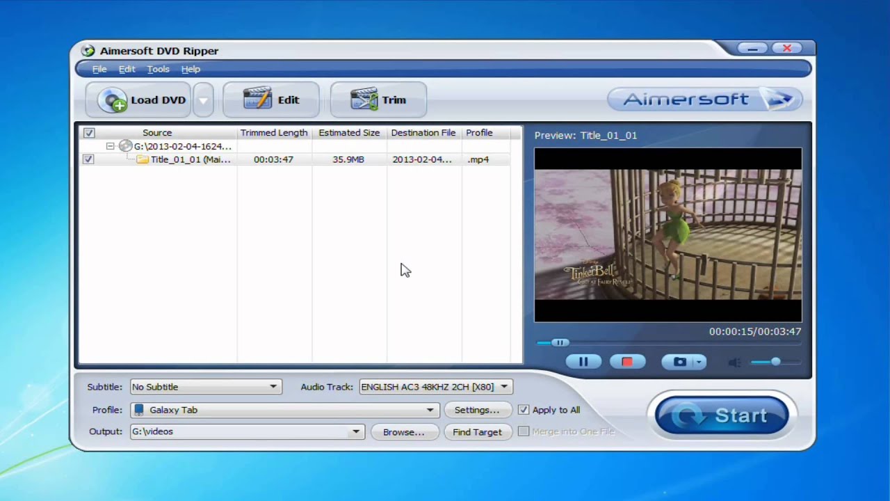The width and height of the screenshot is (890, 501).
Task: Click the Trimmed Length column header
Action: pyautogui.click(x=274, y=133)
